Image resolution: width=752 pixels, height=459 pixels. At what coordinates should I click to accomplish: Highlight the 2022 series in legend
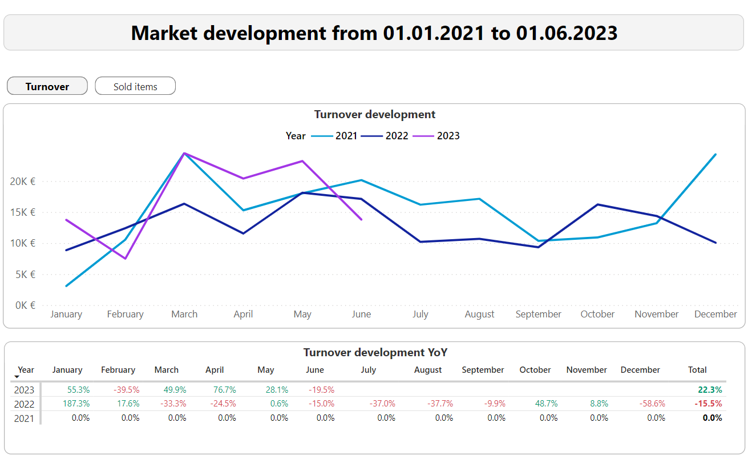pyautogui.click(x=392, y=136)
